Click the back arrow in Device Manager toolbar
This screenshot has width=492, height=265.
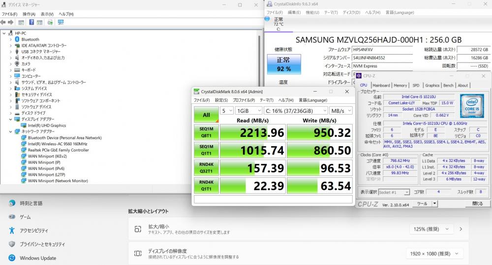(x=3, y=22)
